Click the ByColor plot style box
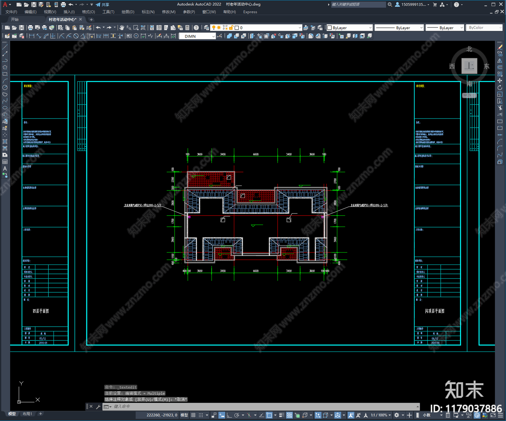This screenshot has height=421, width=506. (484, 28)
